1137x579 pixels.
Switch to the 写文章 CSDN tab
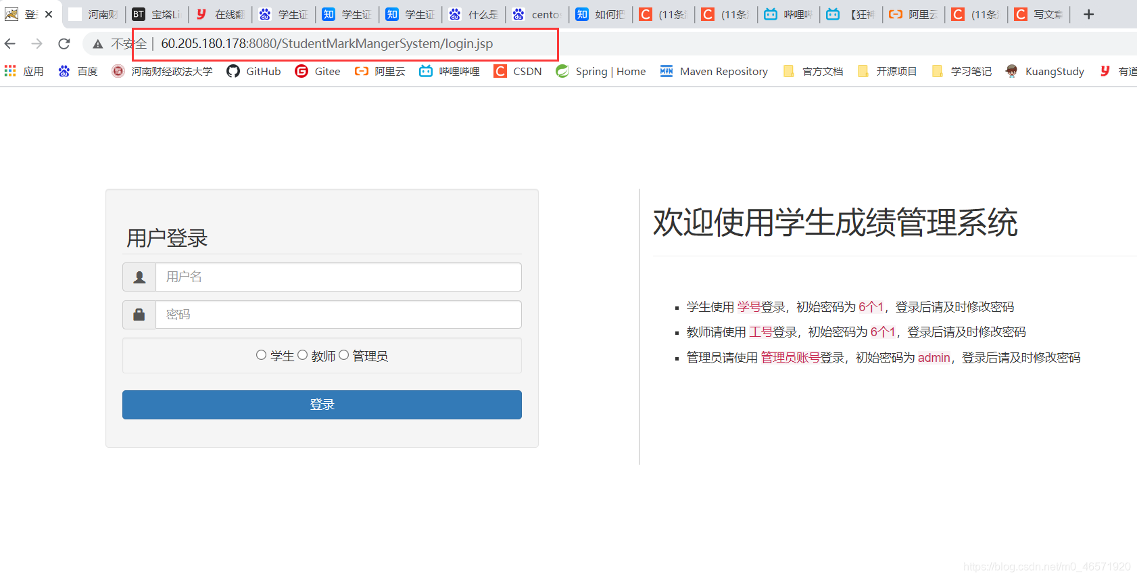click(x=1039, y=14)
